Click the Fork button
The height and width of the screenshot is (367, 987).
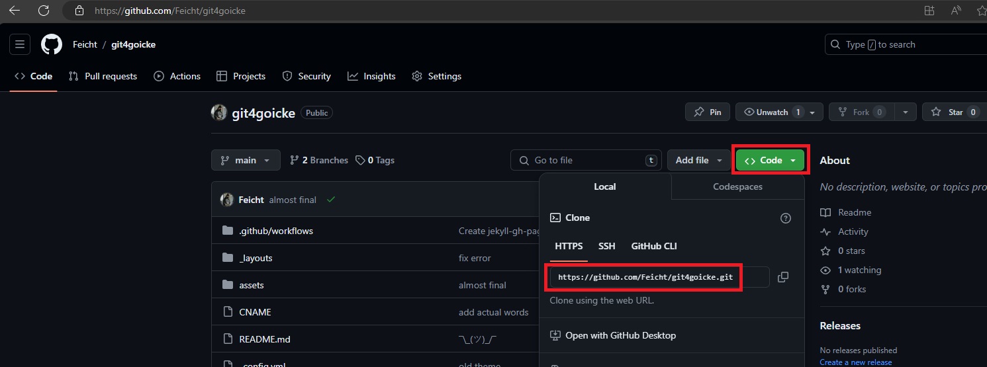click(x=862, y=112)
